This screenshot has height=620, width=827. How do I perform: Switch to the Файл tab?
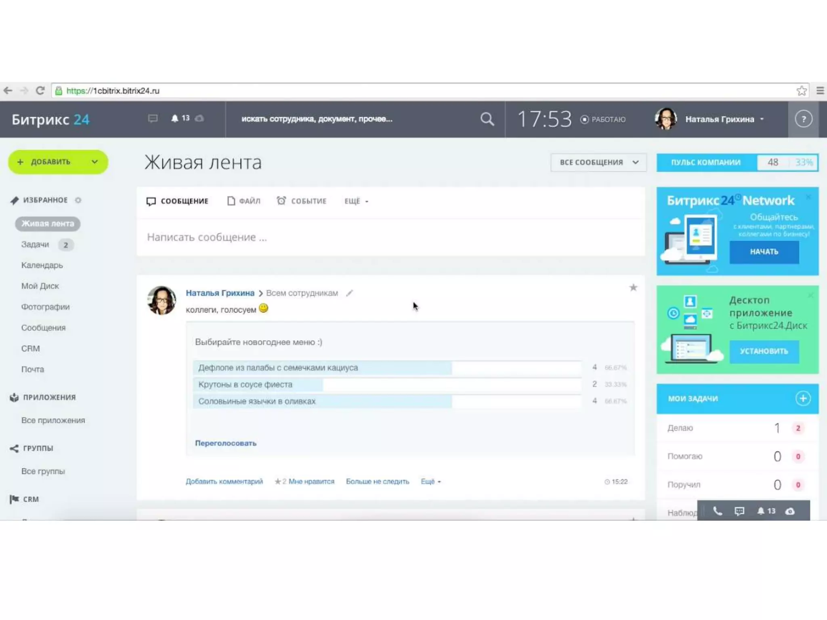point(244,201)
